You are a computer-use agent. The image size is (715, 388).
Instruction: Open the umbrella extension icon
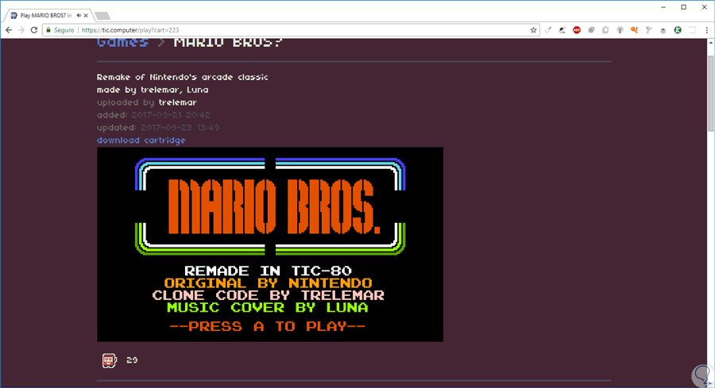point(562,30)
